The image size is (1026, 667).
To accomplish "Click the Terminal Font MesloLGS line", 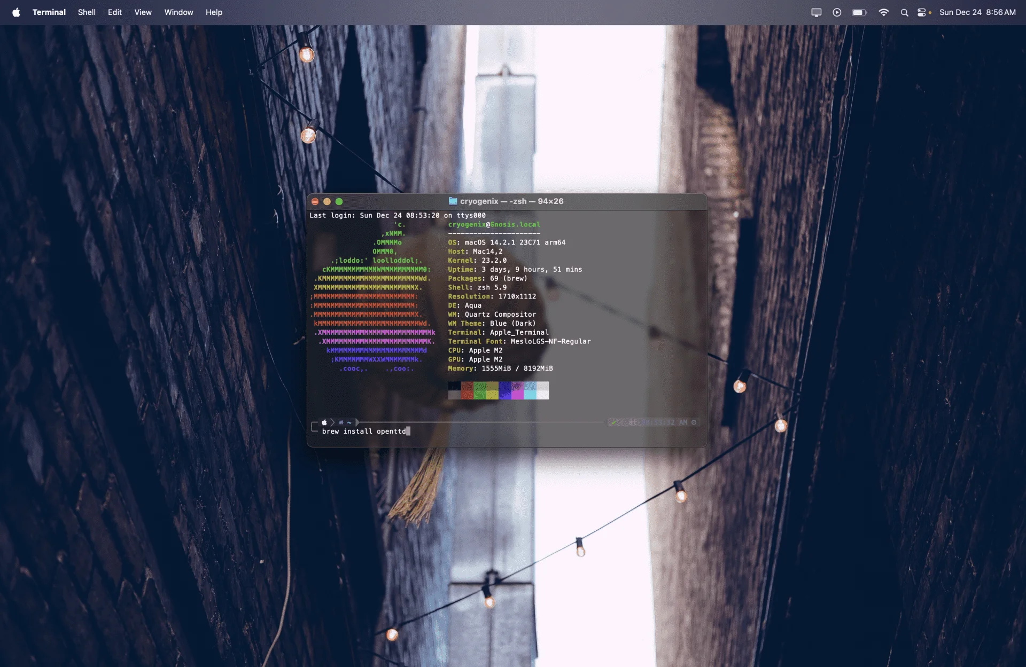I will click(519, 342).
